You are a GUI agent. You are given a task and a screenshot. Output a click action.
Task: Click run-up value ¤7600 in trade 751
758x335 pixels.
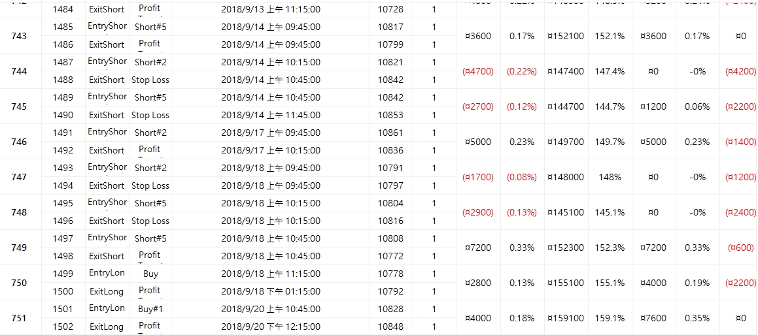(x=653, y=319)
